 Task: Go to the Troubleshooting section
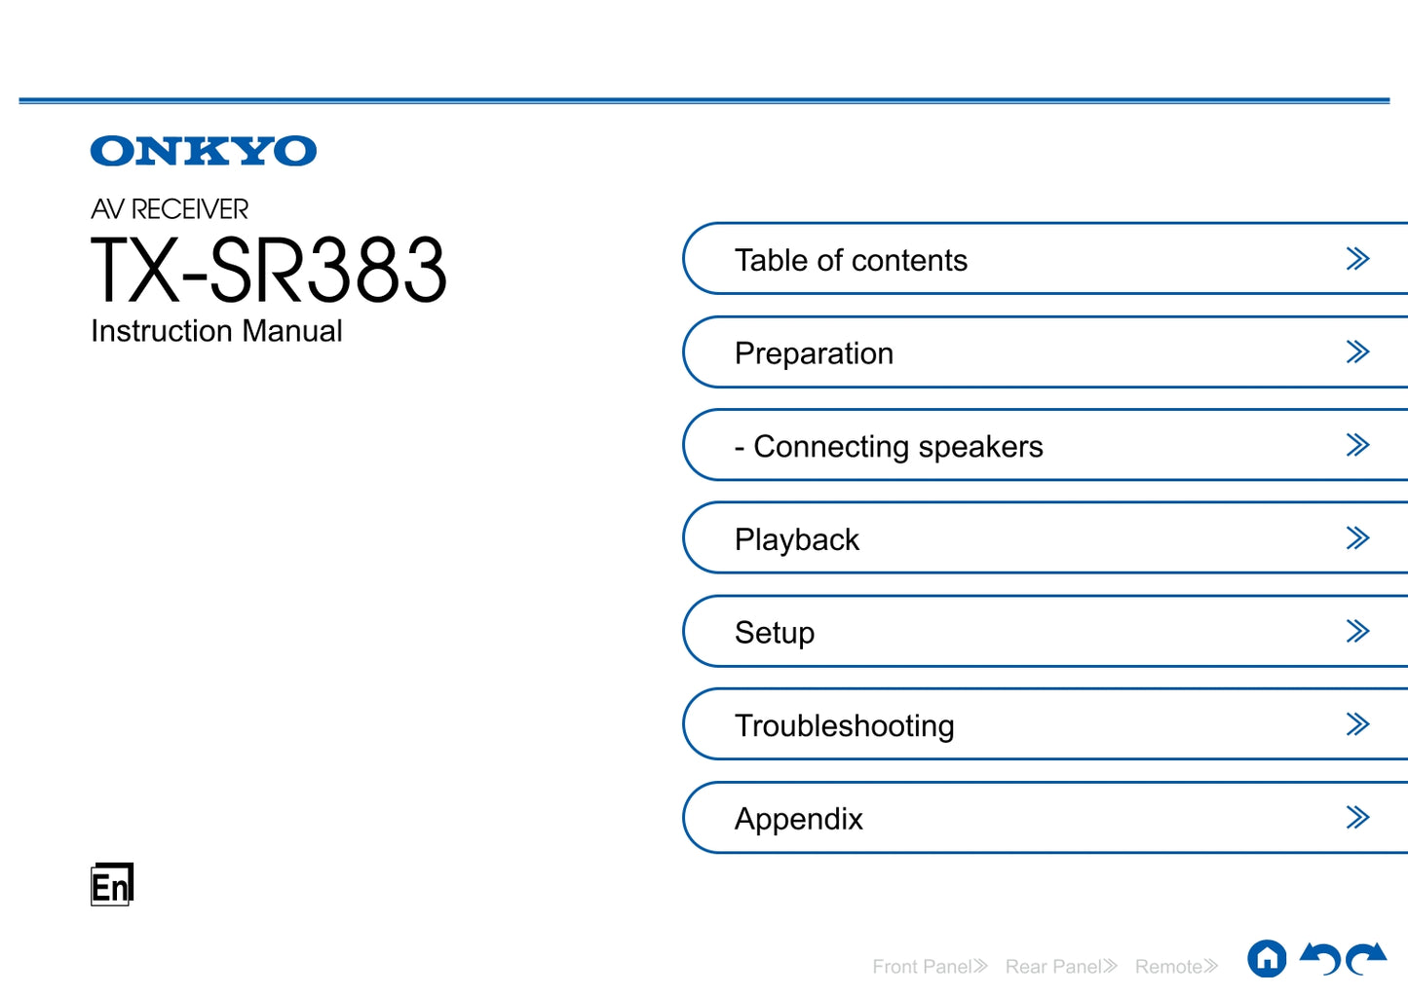pos(844,725)
